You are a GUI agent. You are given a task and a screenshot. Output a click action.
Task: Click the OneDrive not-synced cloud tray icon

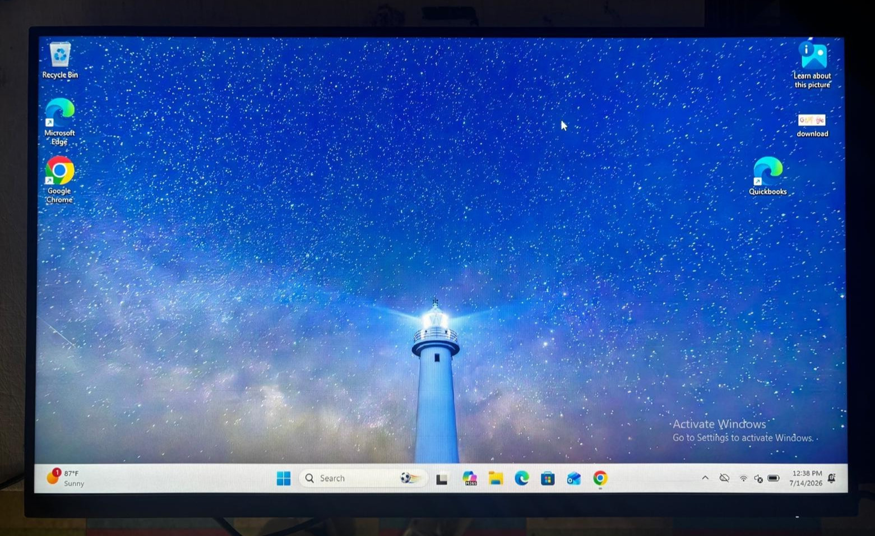[724, 478]
